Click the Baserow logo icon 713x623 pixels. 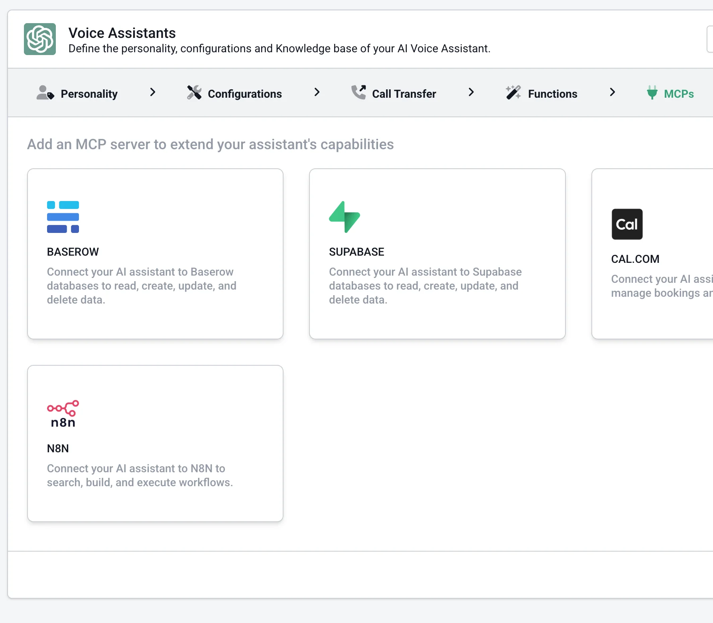[x=63, y=217]
